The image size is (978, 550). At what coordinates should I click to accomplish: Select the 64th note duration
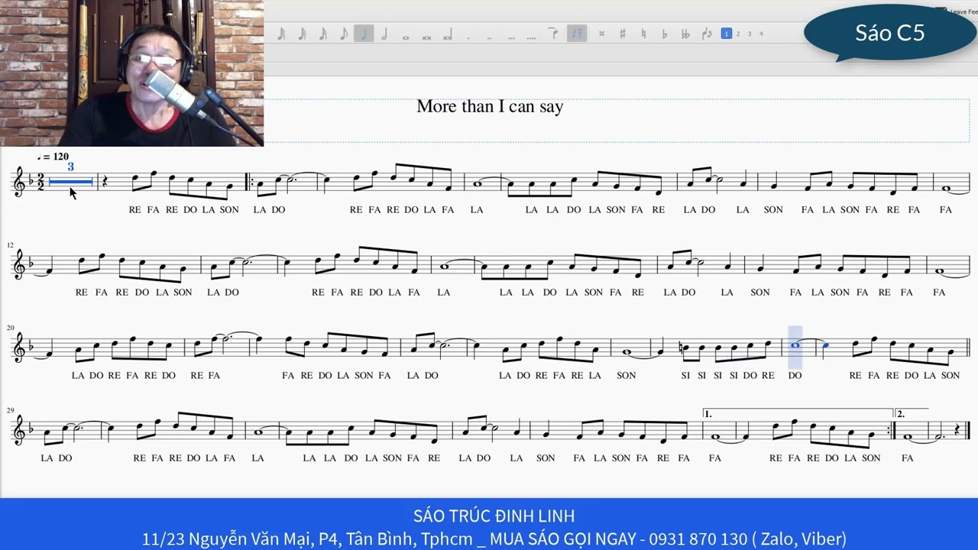pyautogui.click(x=280, y=34)
